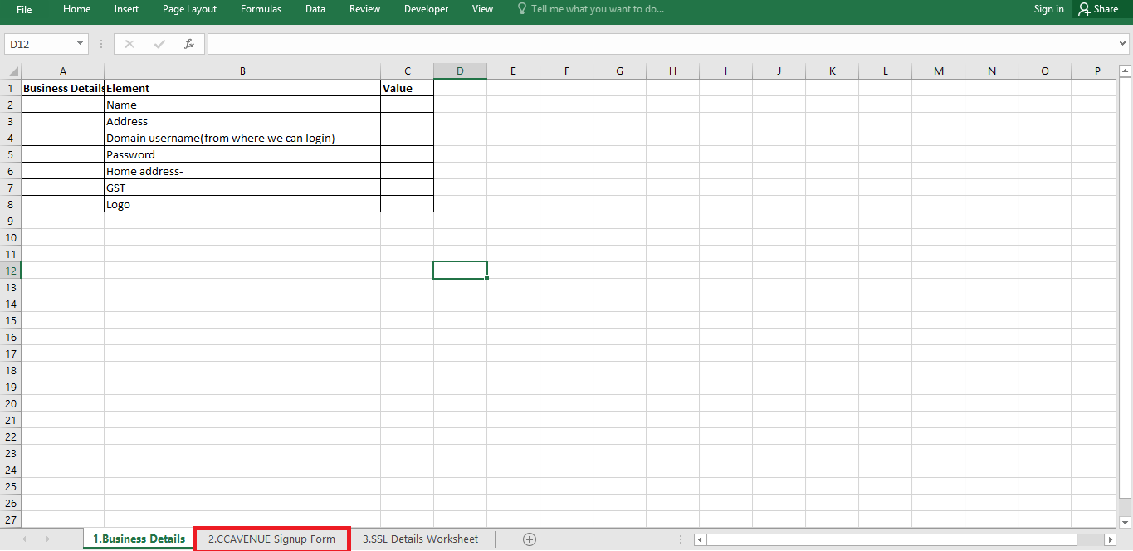
Task: Click the Enter checkmark icon in formula bar
Action: coord(159,44)
